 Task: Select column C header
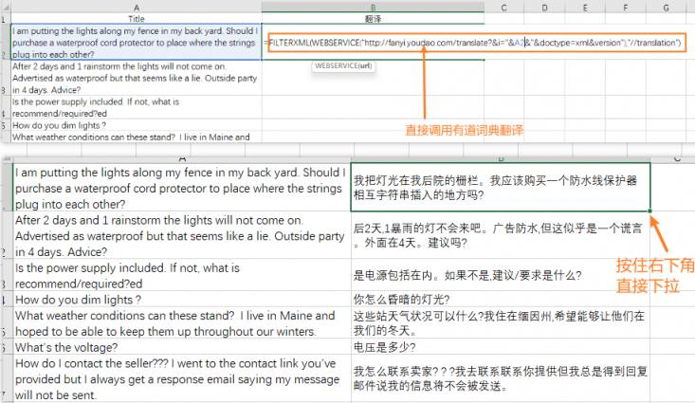[x=503, y=7]
